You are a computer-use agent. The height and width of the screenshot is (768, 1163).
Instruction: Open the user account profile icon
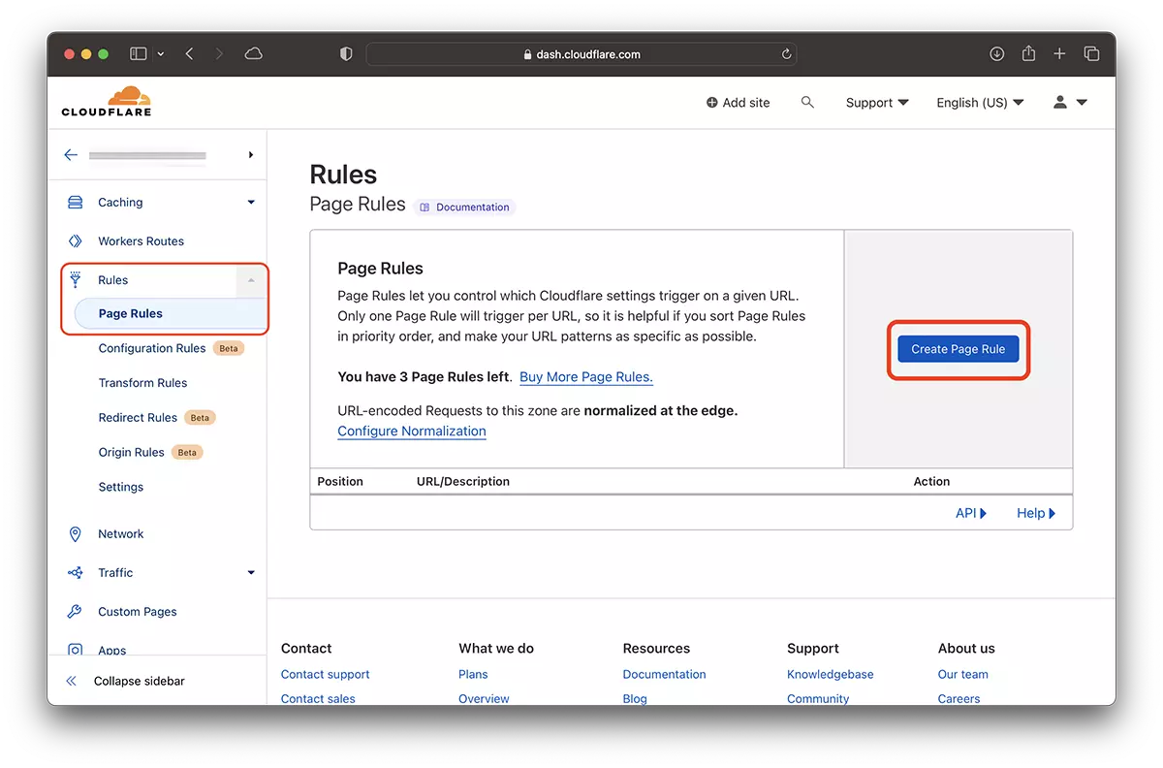click(1060, 102)
